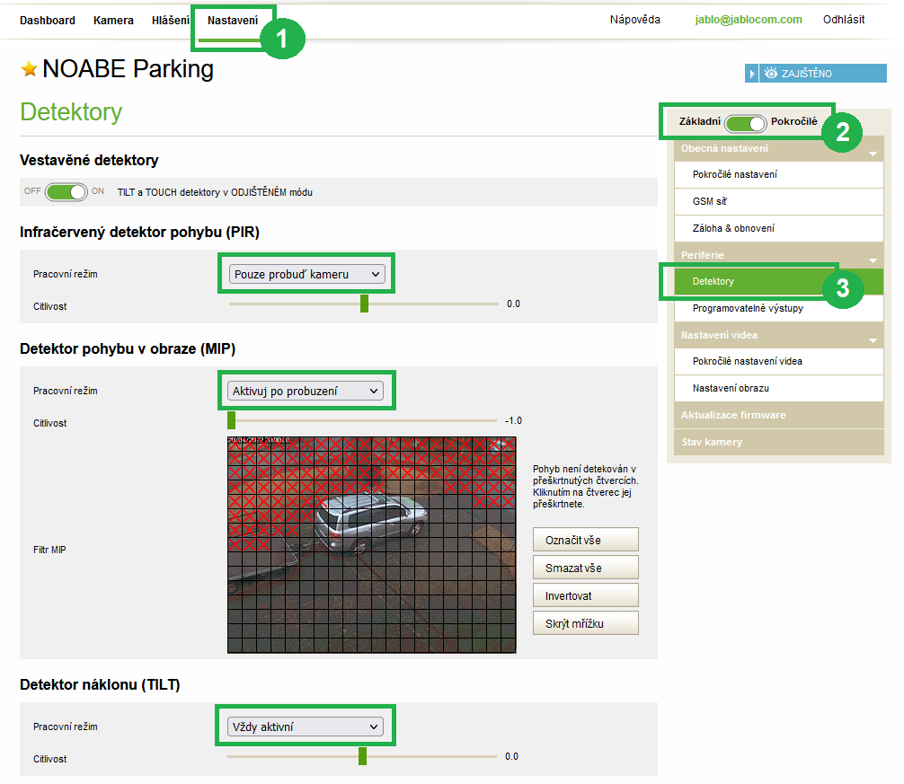
Task: Open the PIR Pracovní režim dropdown
Action: point(306,274)
